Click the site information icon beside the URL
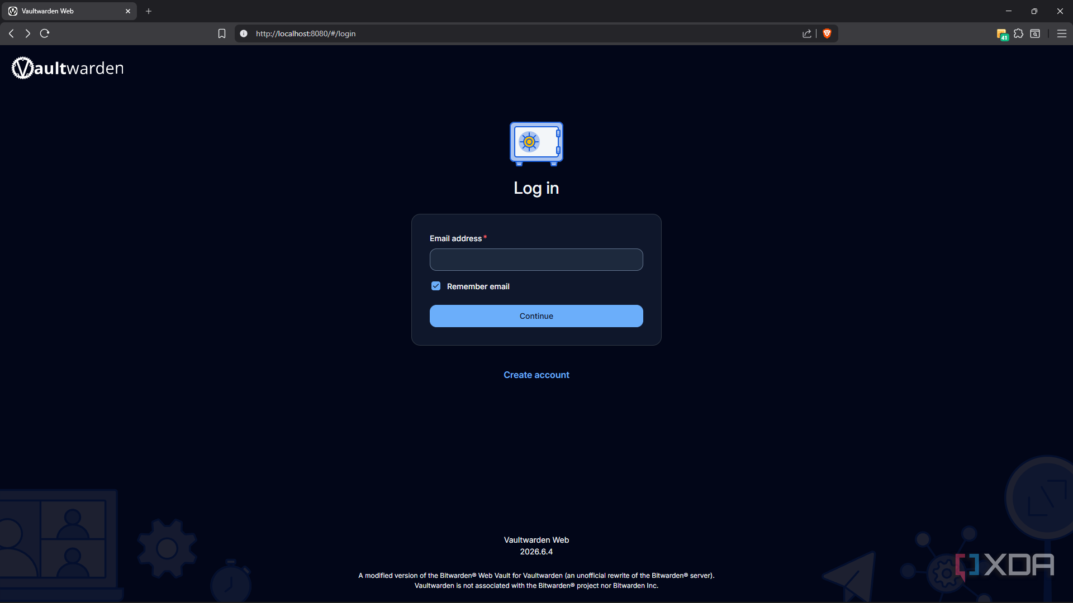Image resolution: width=1073 pixels, height=603 pixels. 244,33
